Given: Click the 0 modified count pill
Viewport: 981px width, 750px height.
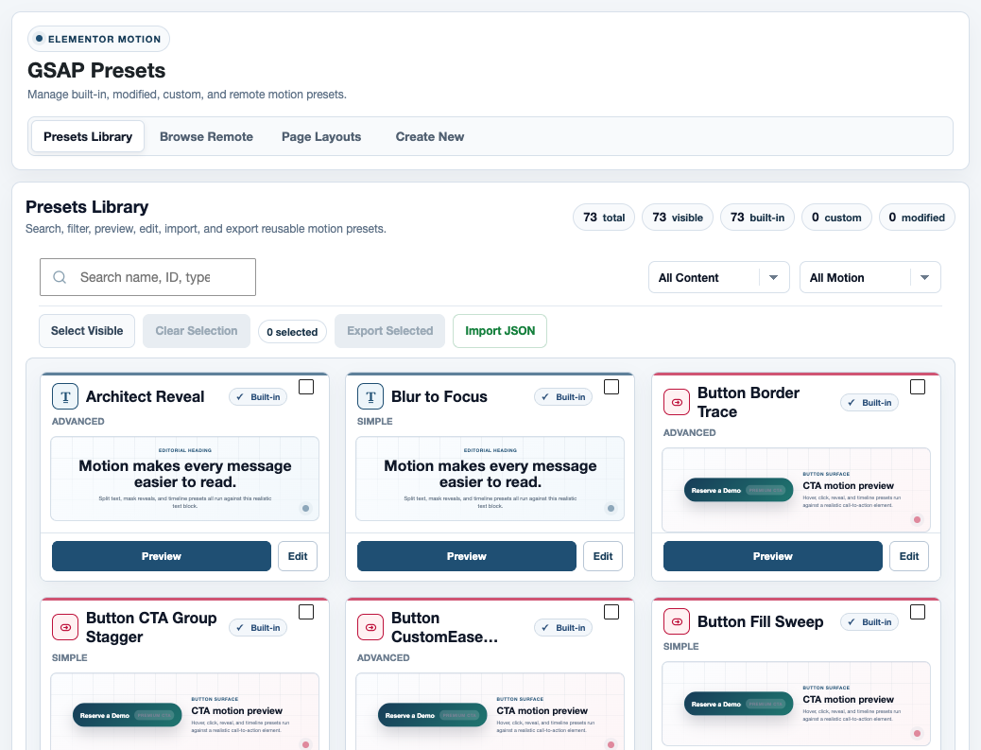Looking at the screenshot, I should pos(917,218).
